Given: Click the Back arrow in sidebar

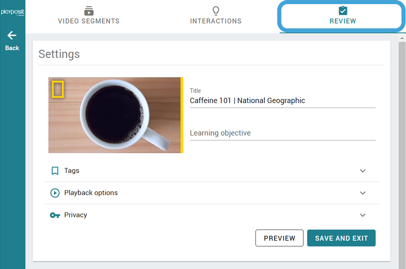Looking at the screenshot, I should 12,35.
